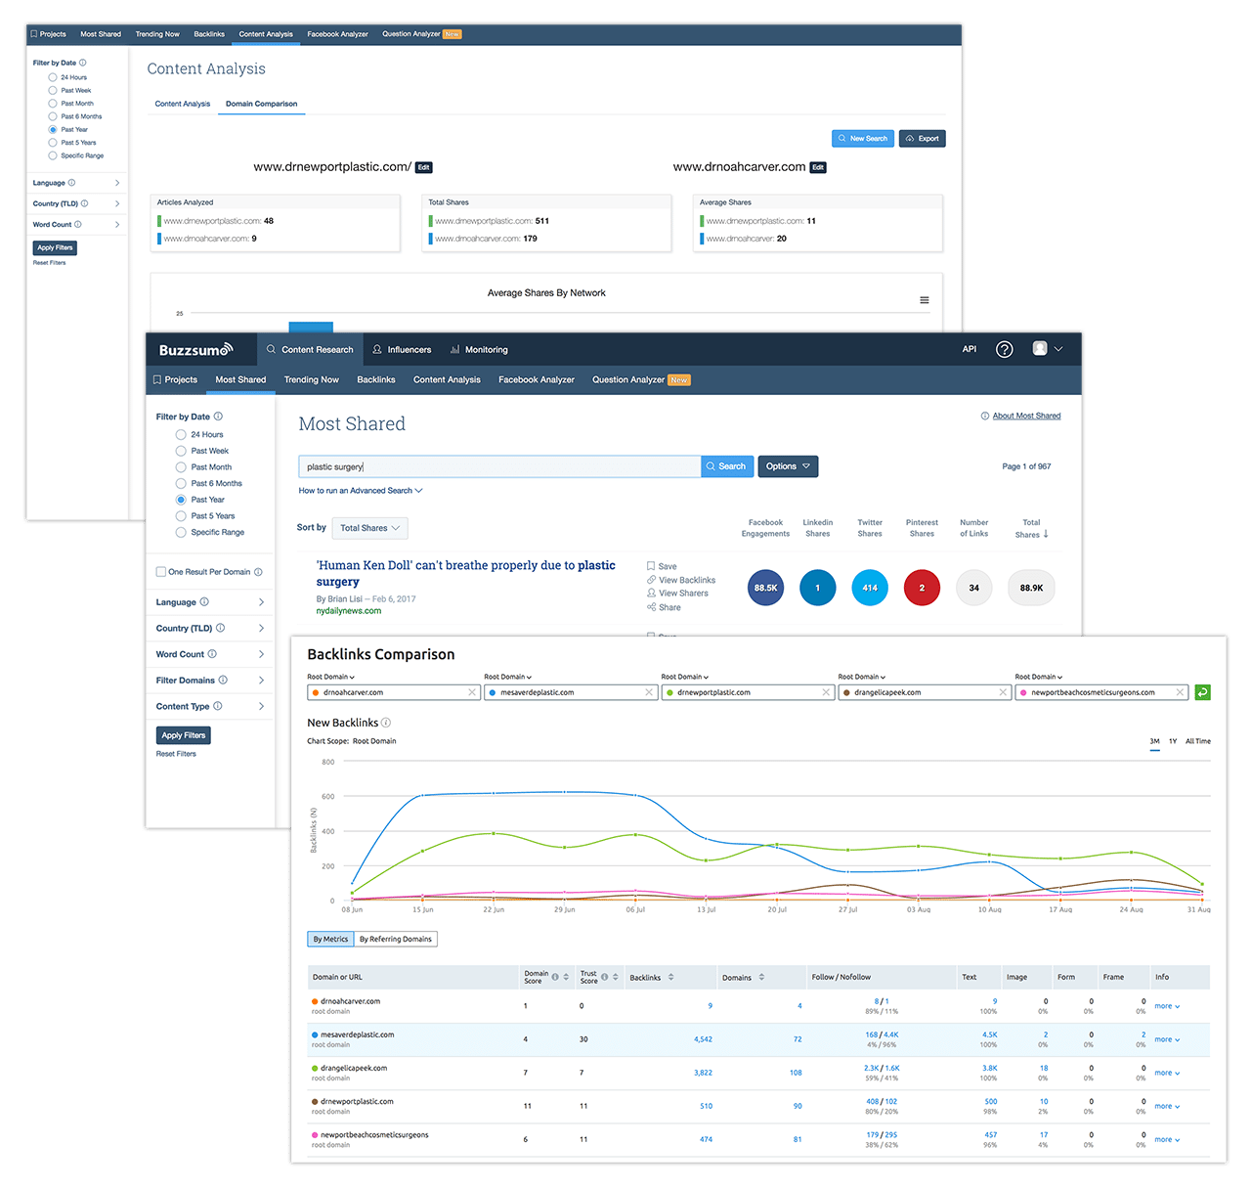Remove drangelicapeek.com from Root Domain field
Image resolution: width=1251 pixels, height=1189 pixels.
(x=1003, y=692)
